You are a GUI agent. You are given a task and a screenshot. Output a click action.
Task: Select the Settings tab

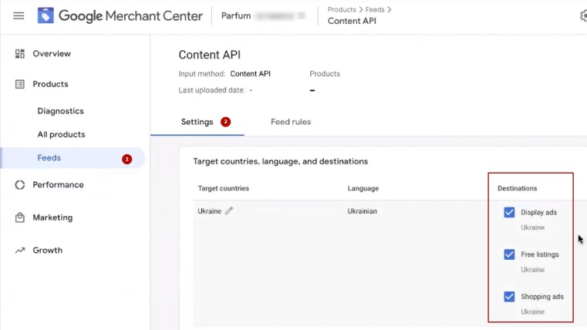pyautogui.click(x=197, y=122)
